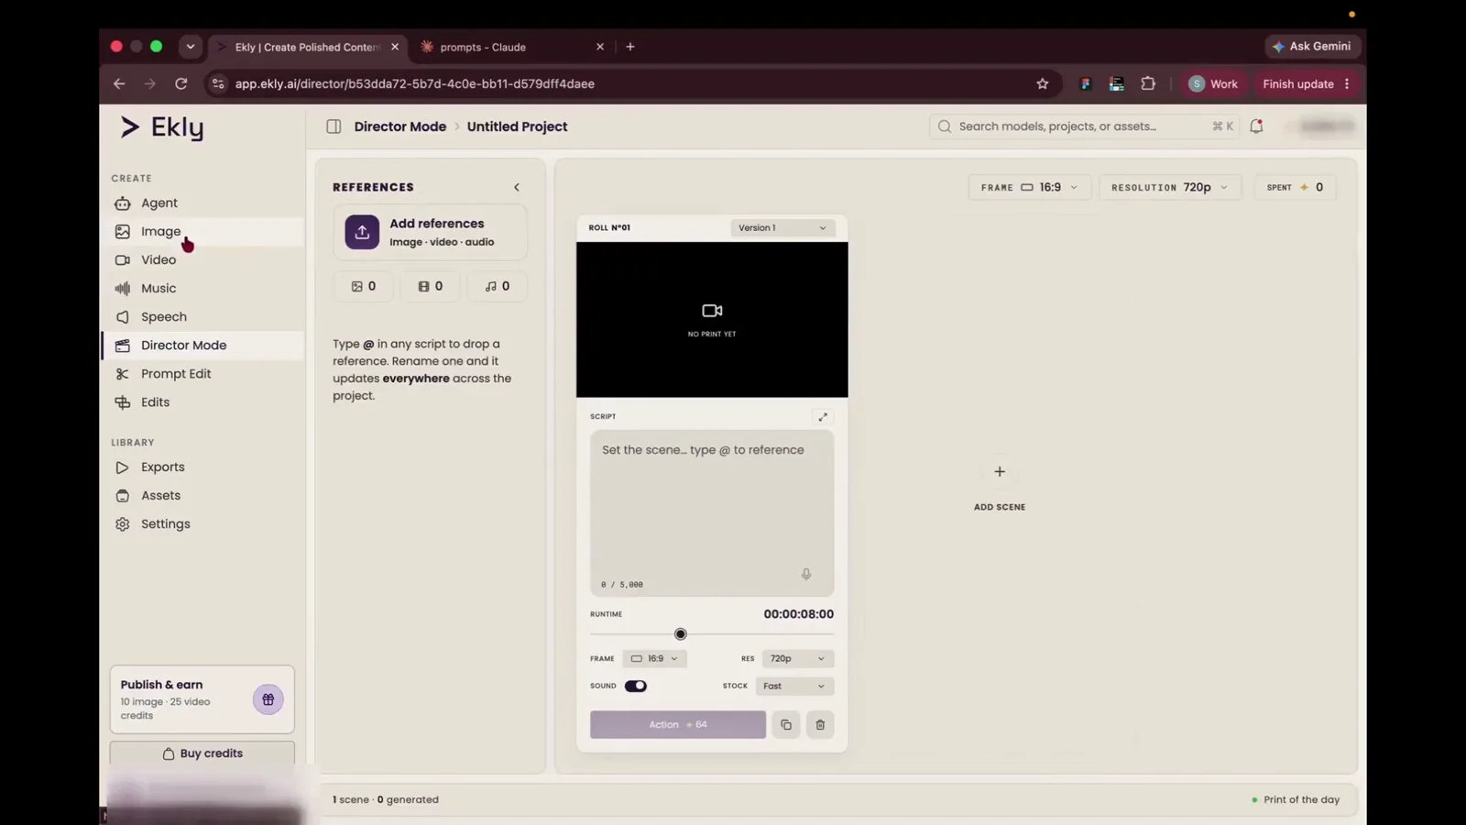Screen dimensions: 1466x825
Task: Toggle the sidebar panel icon
Action: click(x=334, y=126)
